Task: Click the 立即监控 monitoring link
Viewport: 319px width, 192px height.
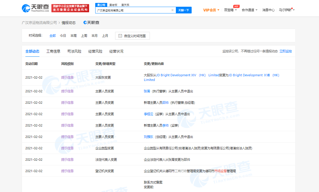Action: pyautogui.click(x=286, y=51)
